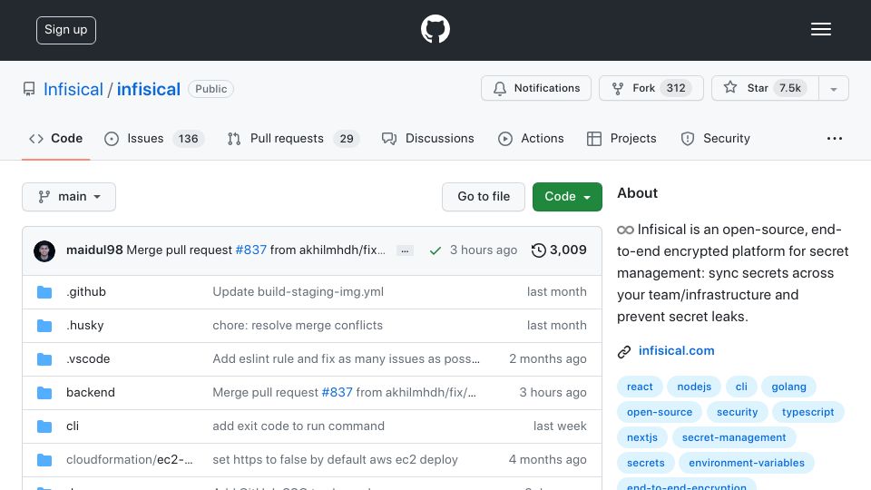The width and height of the screenshot is (871, 490).
Task: Select the secrets topic tag
Action: coord(645,463)
